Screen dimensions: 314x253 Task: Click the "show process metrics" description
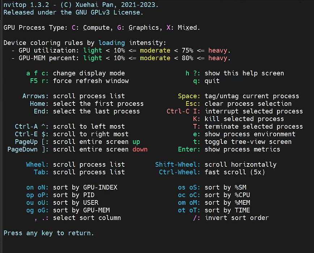point(242,149)
